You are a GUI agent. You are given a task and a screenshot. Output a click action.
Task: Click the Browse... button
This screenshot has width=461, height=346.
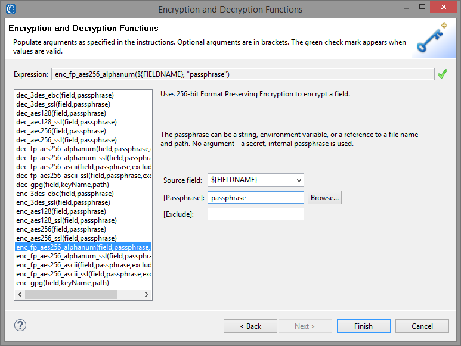[324, 198]
